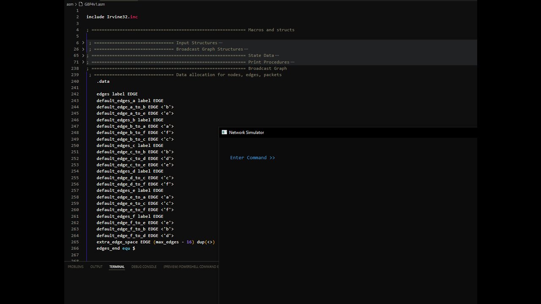Viewport: 541px width, 304px height.
Task: Click the default_edge_f_to_d line
Action: (135, 236)
